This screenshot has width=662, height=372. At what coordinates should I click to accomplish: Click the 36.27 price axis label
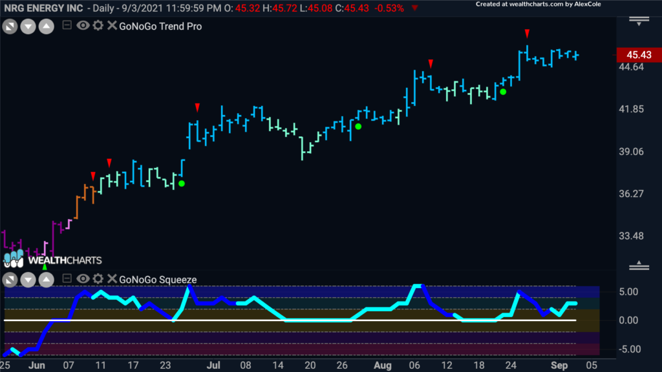click(631, 194)
